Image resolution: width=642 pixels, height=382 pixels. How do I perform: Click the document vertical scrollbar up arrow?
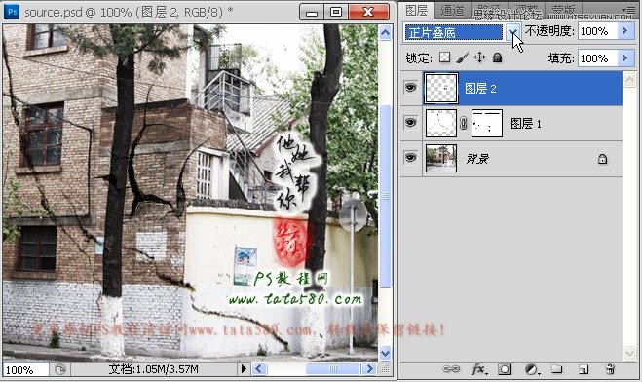pyautogui.click(x=385, y=32)
